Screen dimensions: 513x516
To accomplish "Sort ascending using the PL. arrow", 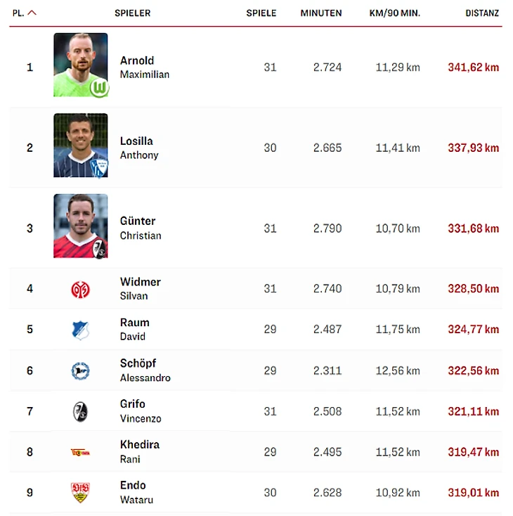I will [x=32, y=13].
